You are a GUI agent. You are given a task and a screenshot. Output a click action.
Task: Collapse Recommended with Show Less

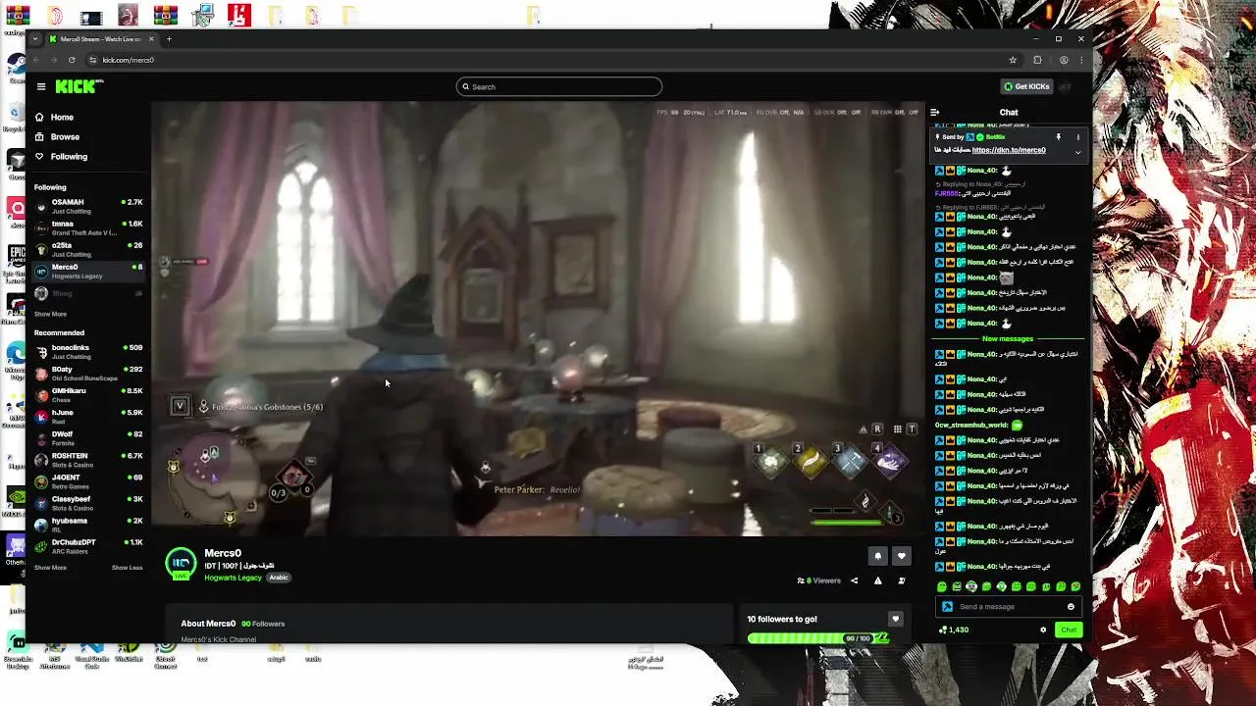tap(127, 568)
